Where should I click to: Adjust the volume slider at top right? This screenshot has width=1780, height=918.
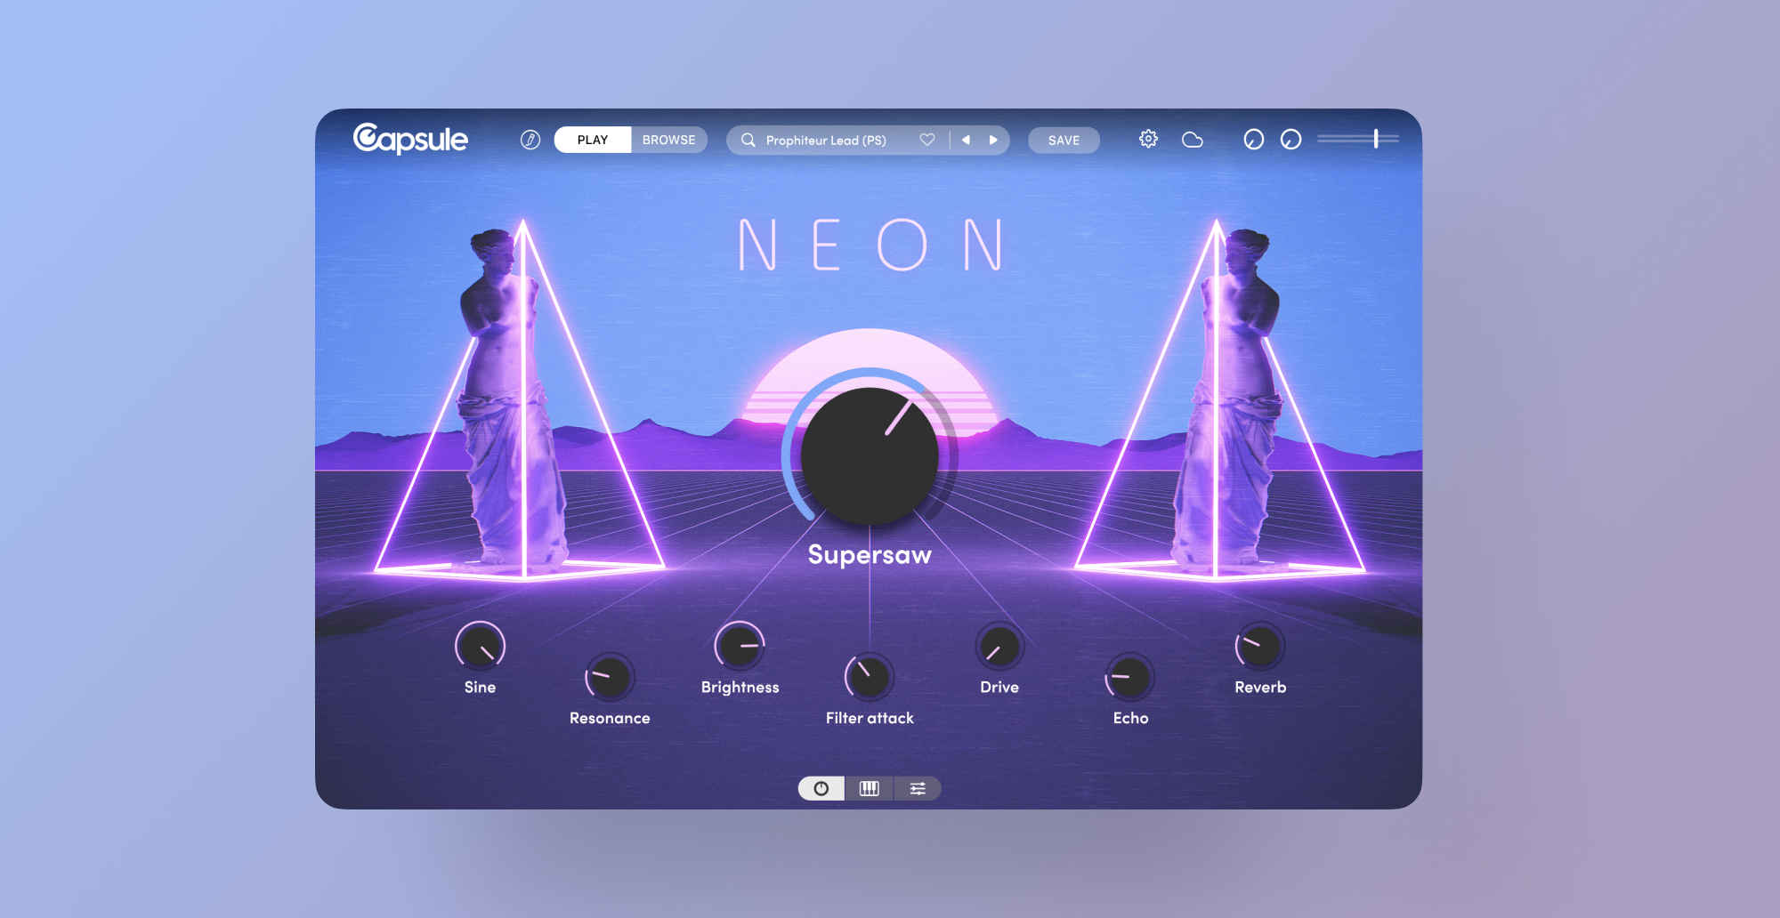click(x=1376, y=139)
